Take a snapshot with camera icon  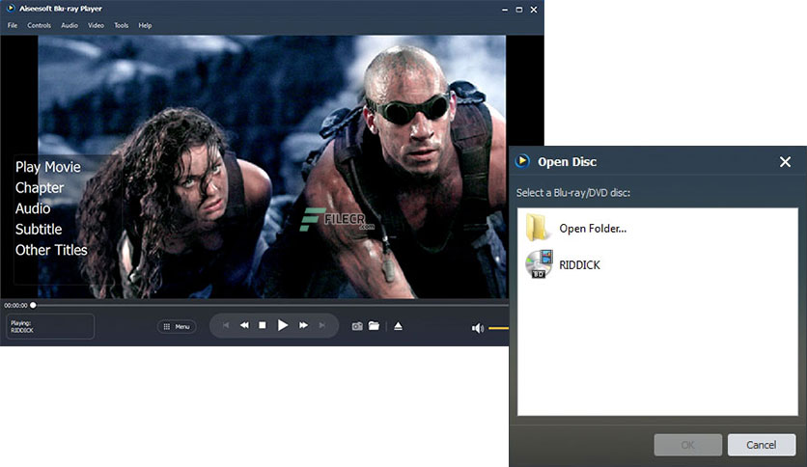click(x=357, y=326)
